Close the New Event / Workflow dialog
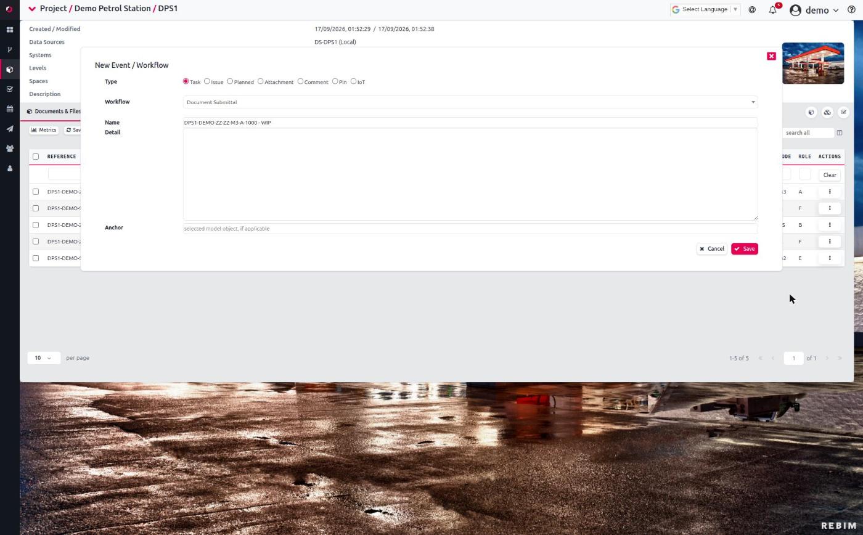This screenshot has height=535, width=863. point(771,56)
